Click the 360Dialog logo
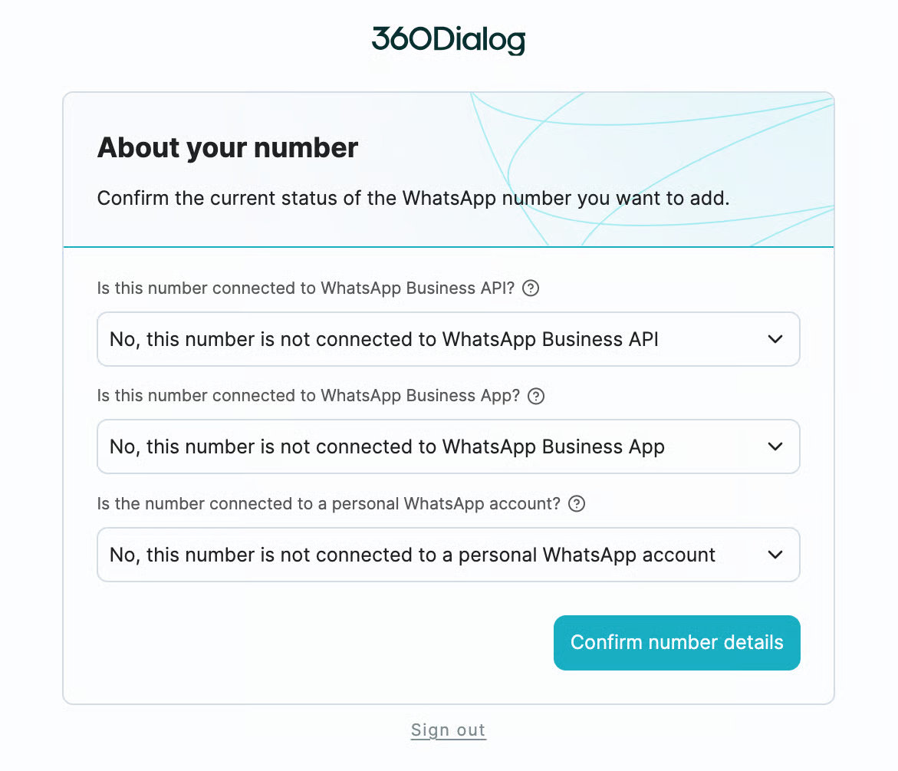This screenshot has height=771, width=898. point(449,40)
